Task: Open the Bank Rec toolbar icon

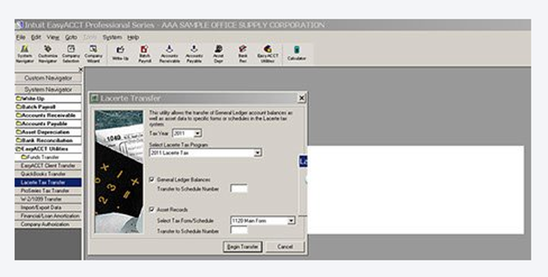Action: pyautogui.click(x=243, y=54)
